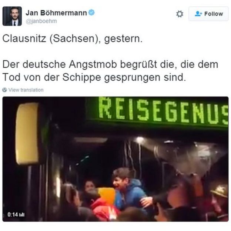Visit the @janboehm handle

[41, 21]
